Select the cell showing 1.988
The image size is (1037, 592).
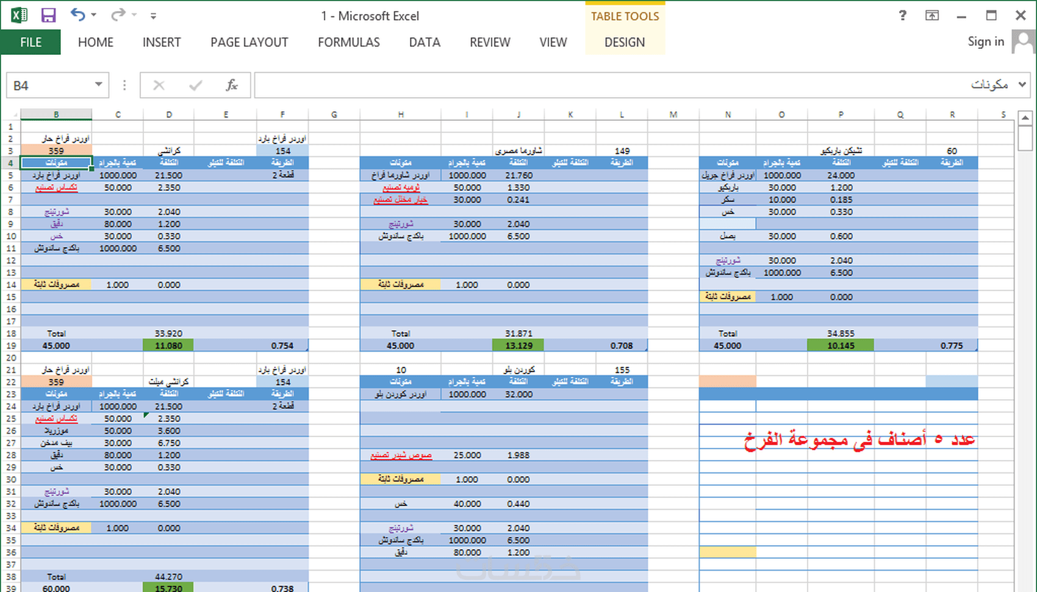pyautogui.click(x=518, y=455)
